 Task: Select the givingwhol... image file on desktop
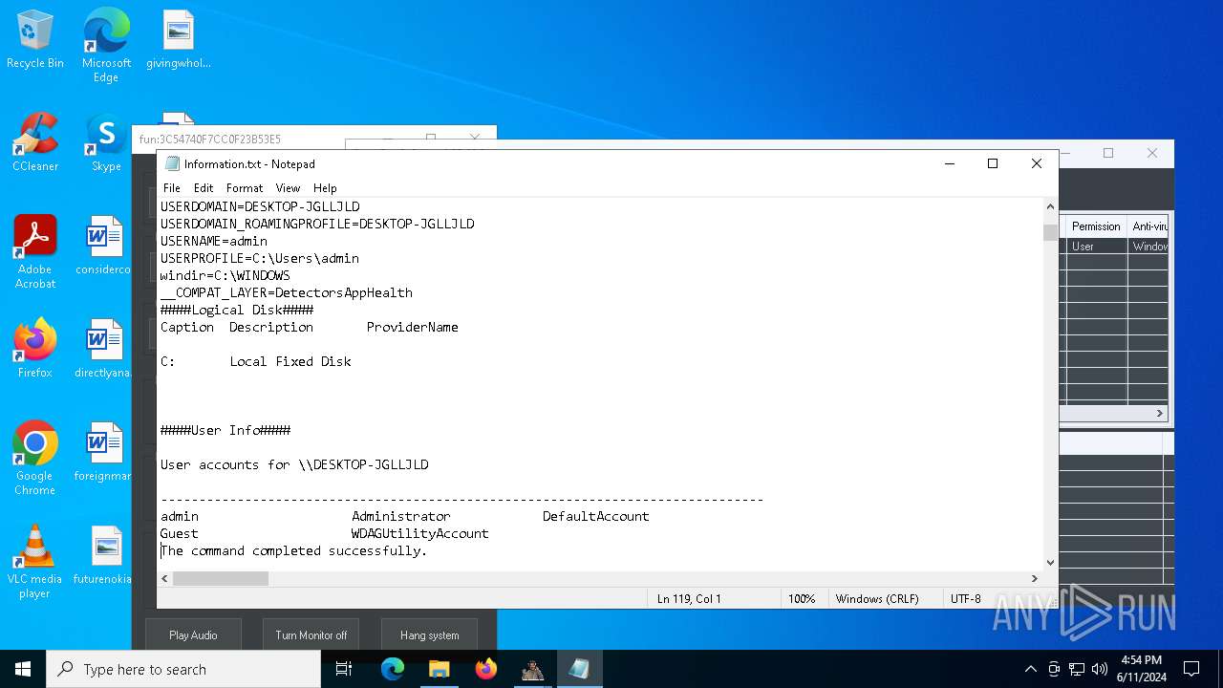pos(179,39)
